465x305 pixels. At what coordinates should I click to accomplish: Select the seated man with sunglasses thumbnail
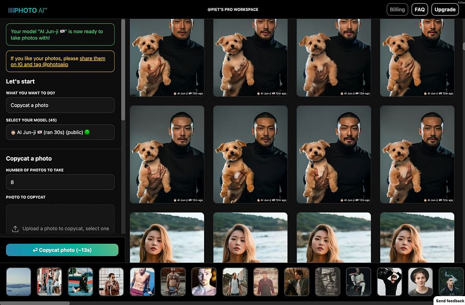tap(111, 282)
